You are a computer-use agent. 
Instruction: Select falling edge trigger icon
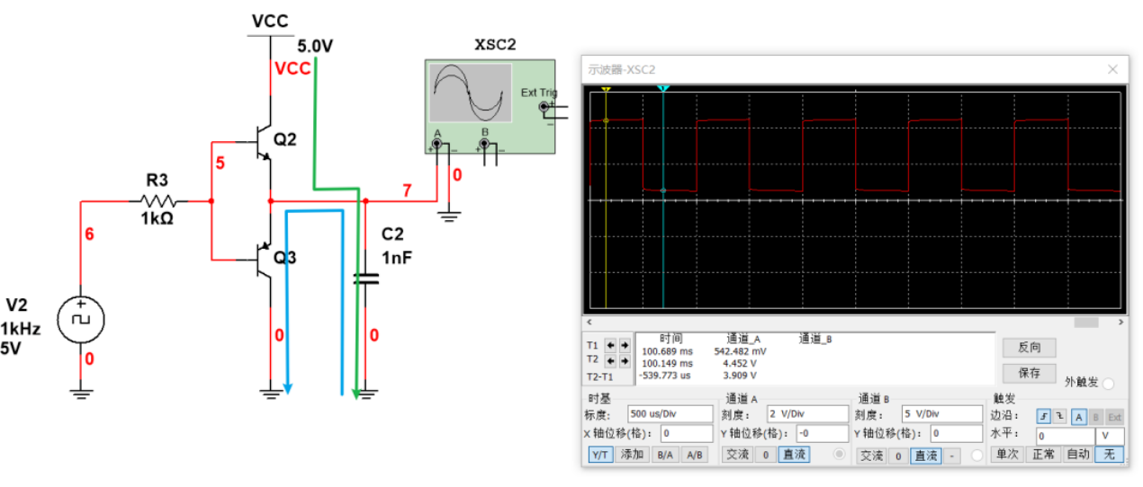[1058, 416]
